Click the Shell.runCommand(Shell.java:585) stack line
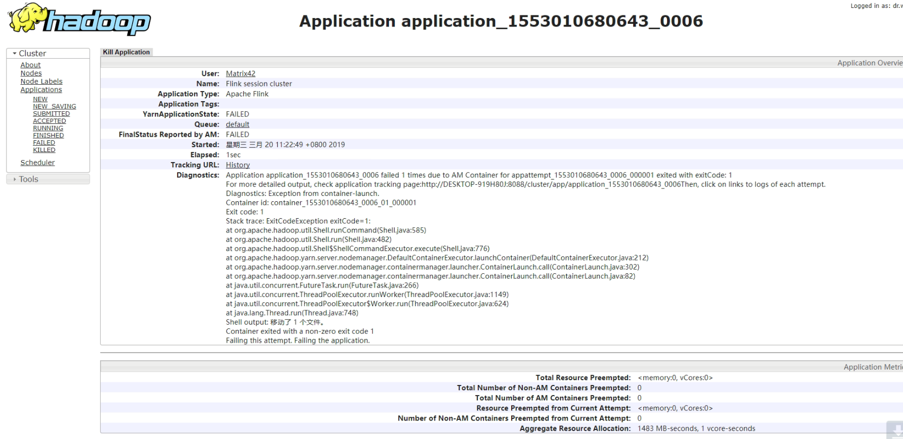 (326, 230)
